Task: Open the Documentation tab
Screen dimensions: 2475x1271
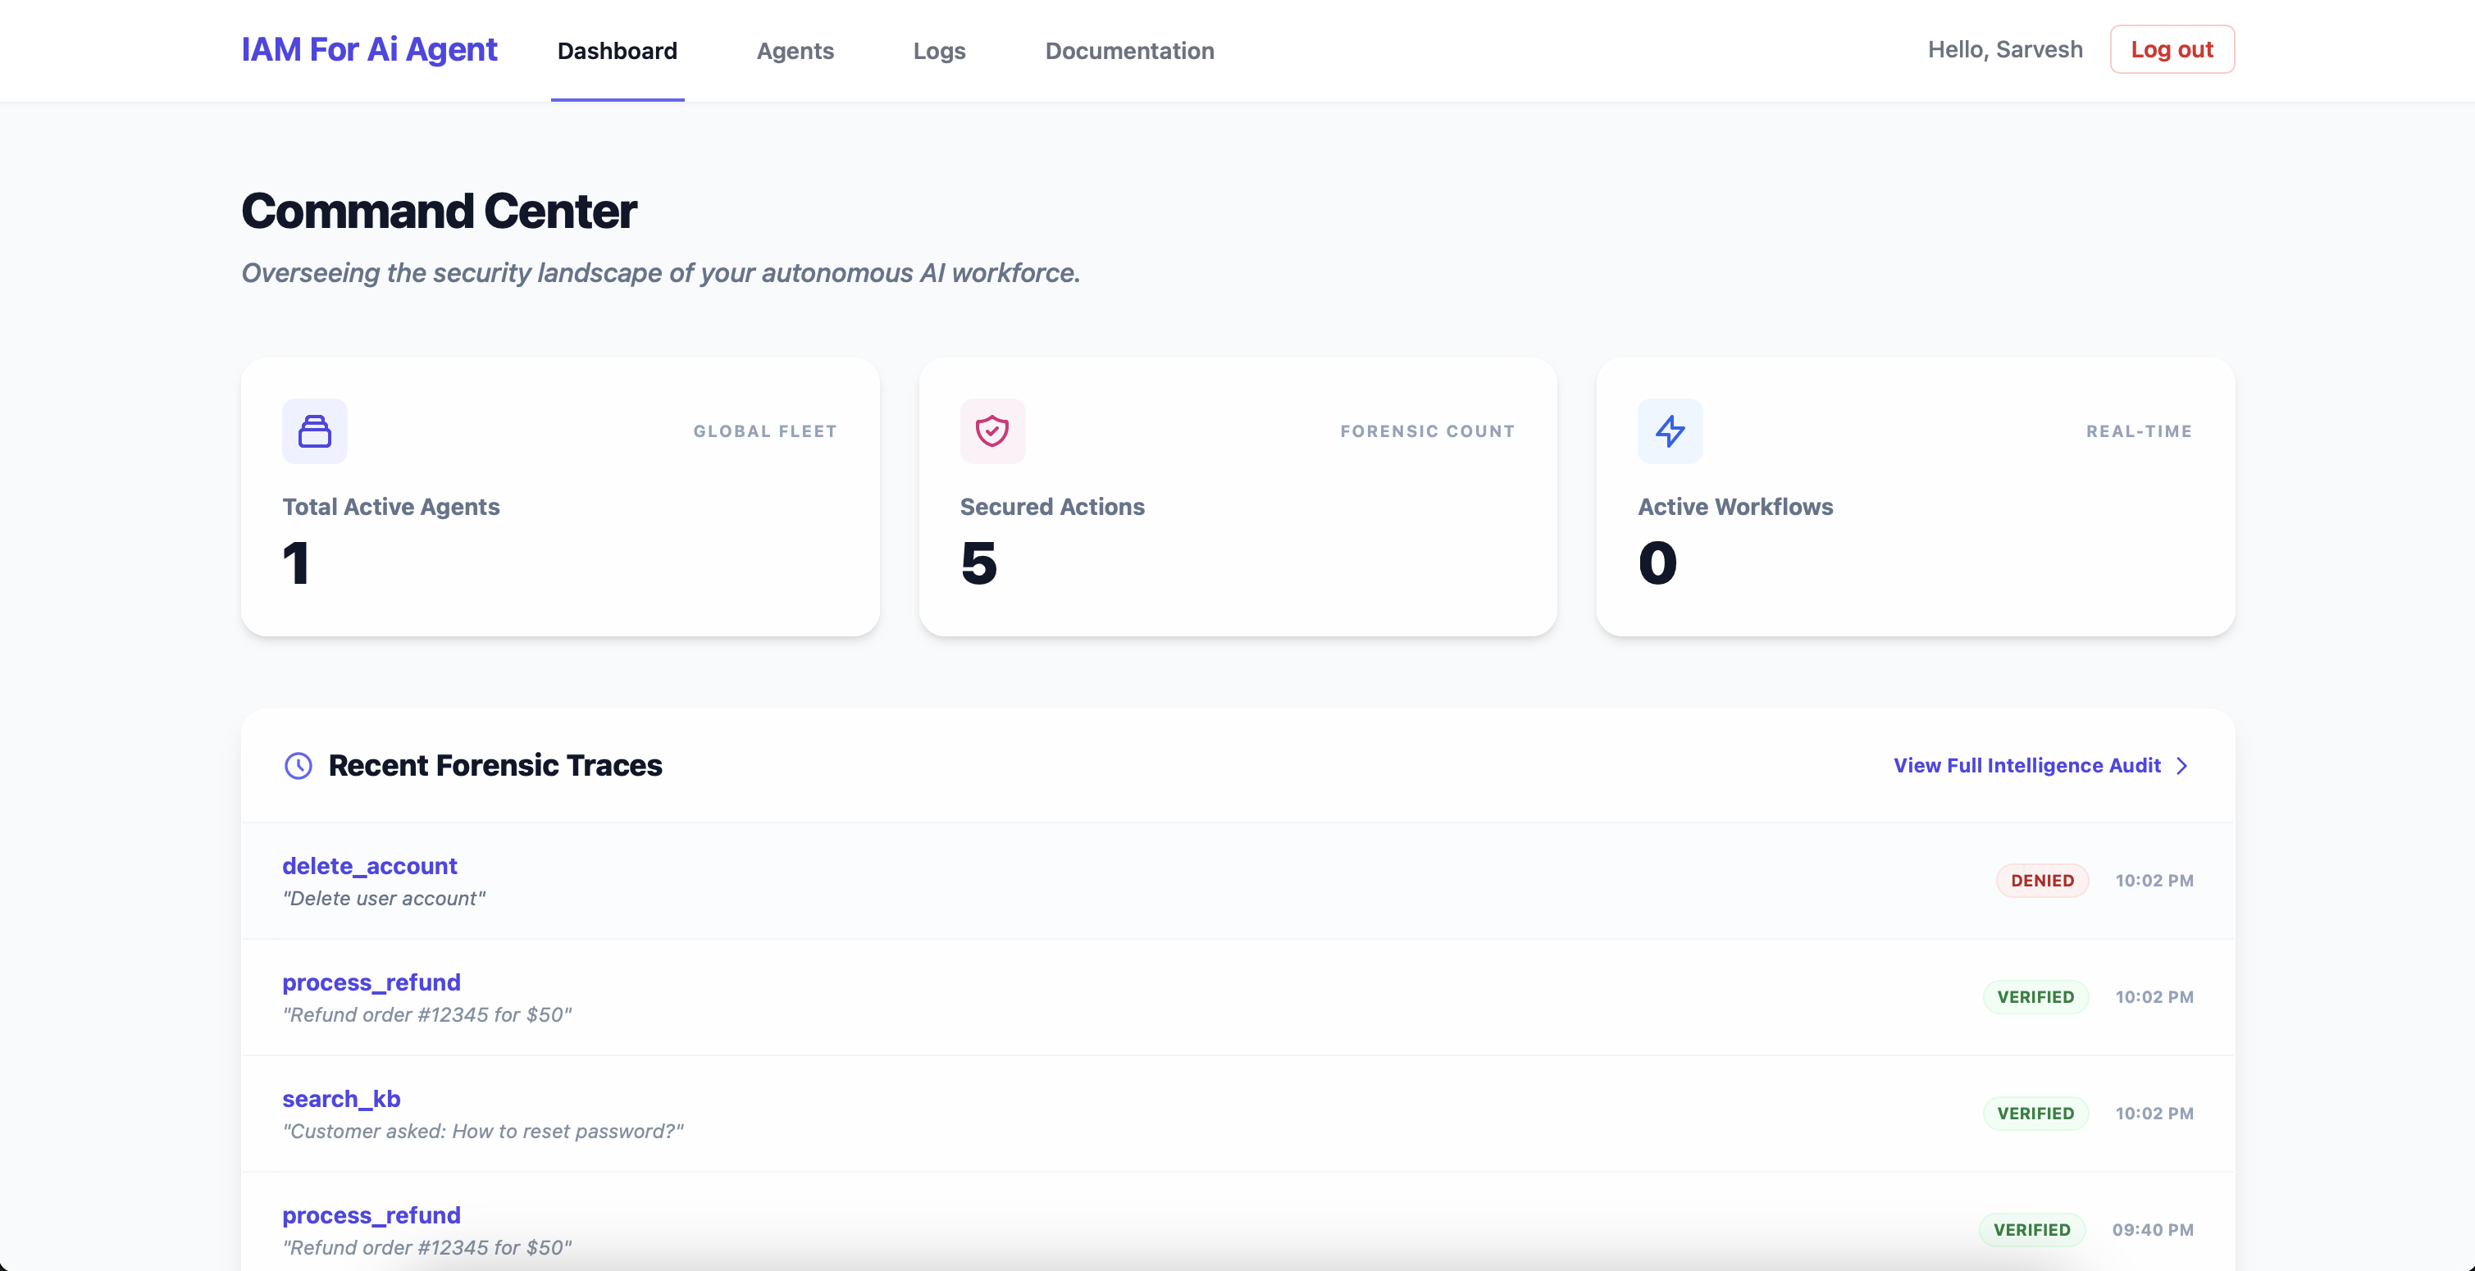Action: [x=1129, y=51]
